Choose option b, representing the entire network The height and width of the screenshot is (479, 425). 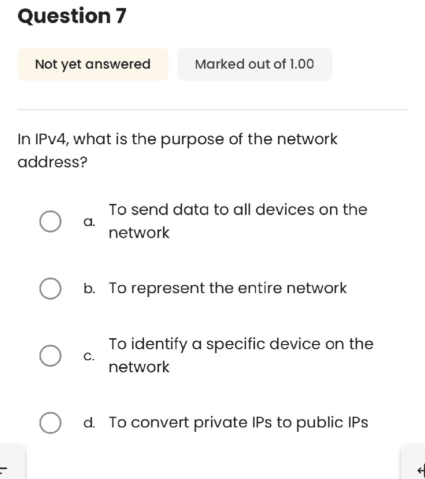point(50,288)
